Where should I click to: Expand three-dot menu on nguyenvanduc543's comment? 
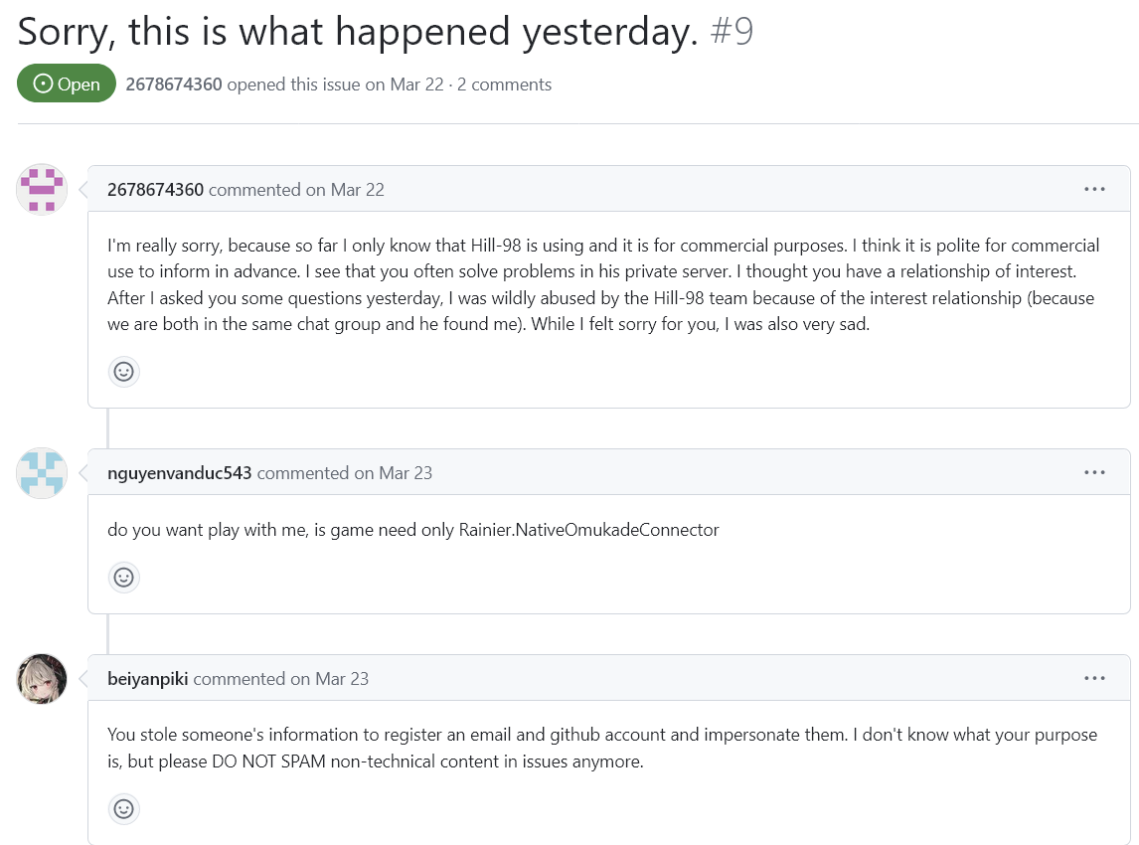click(x=1094, y=472)
